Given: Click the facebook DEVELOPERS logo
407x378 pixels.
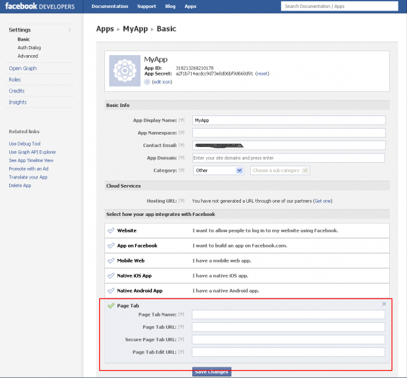Looking at the screenshot, I should point(39,6).
